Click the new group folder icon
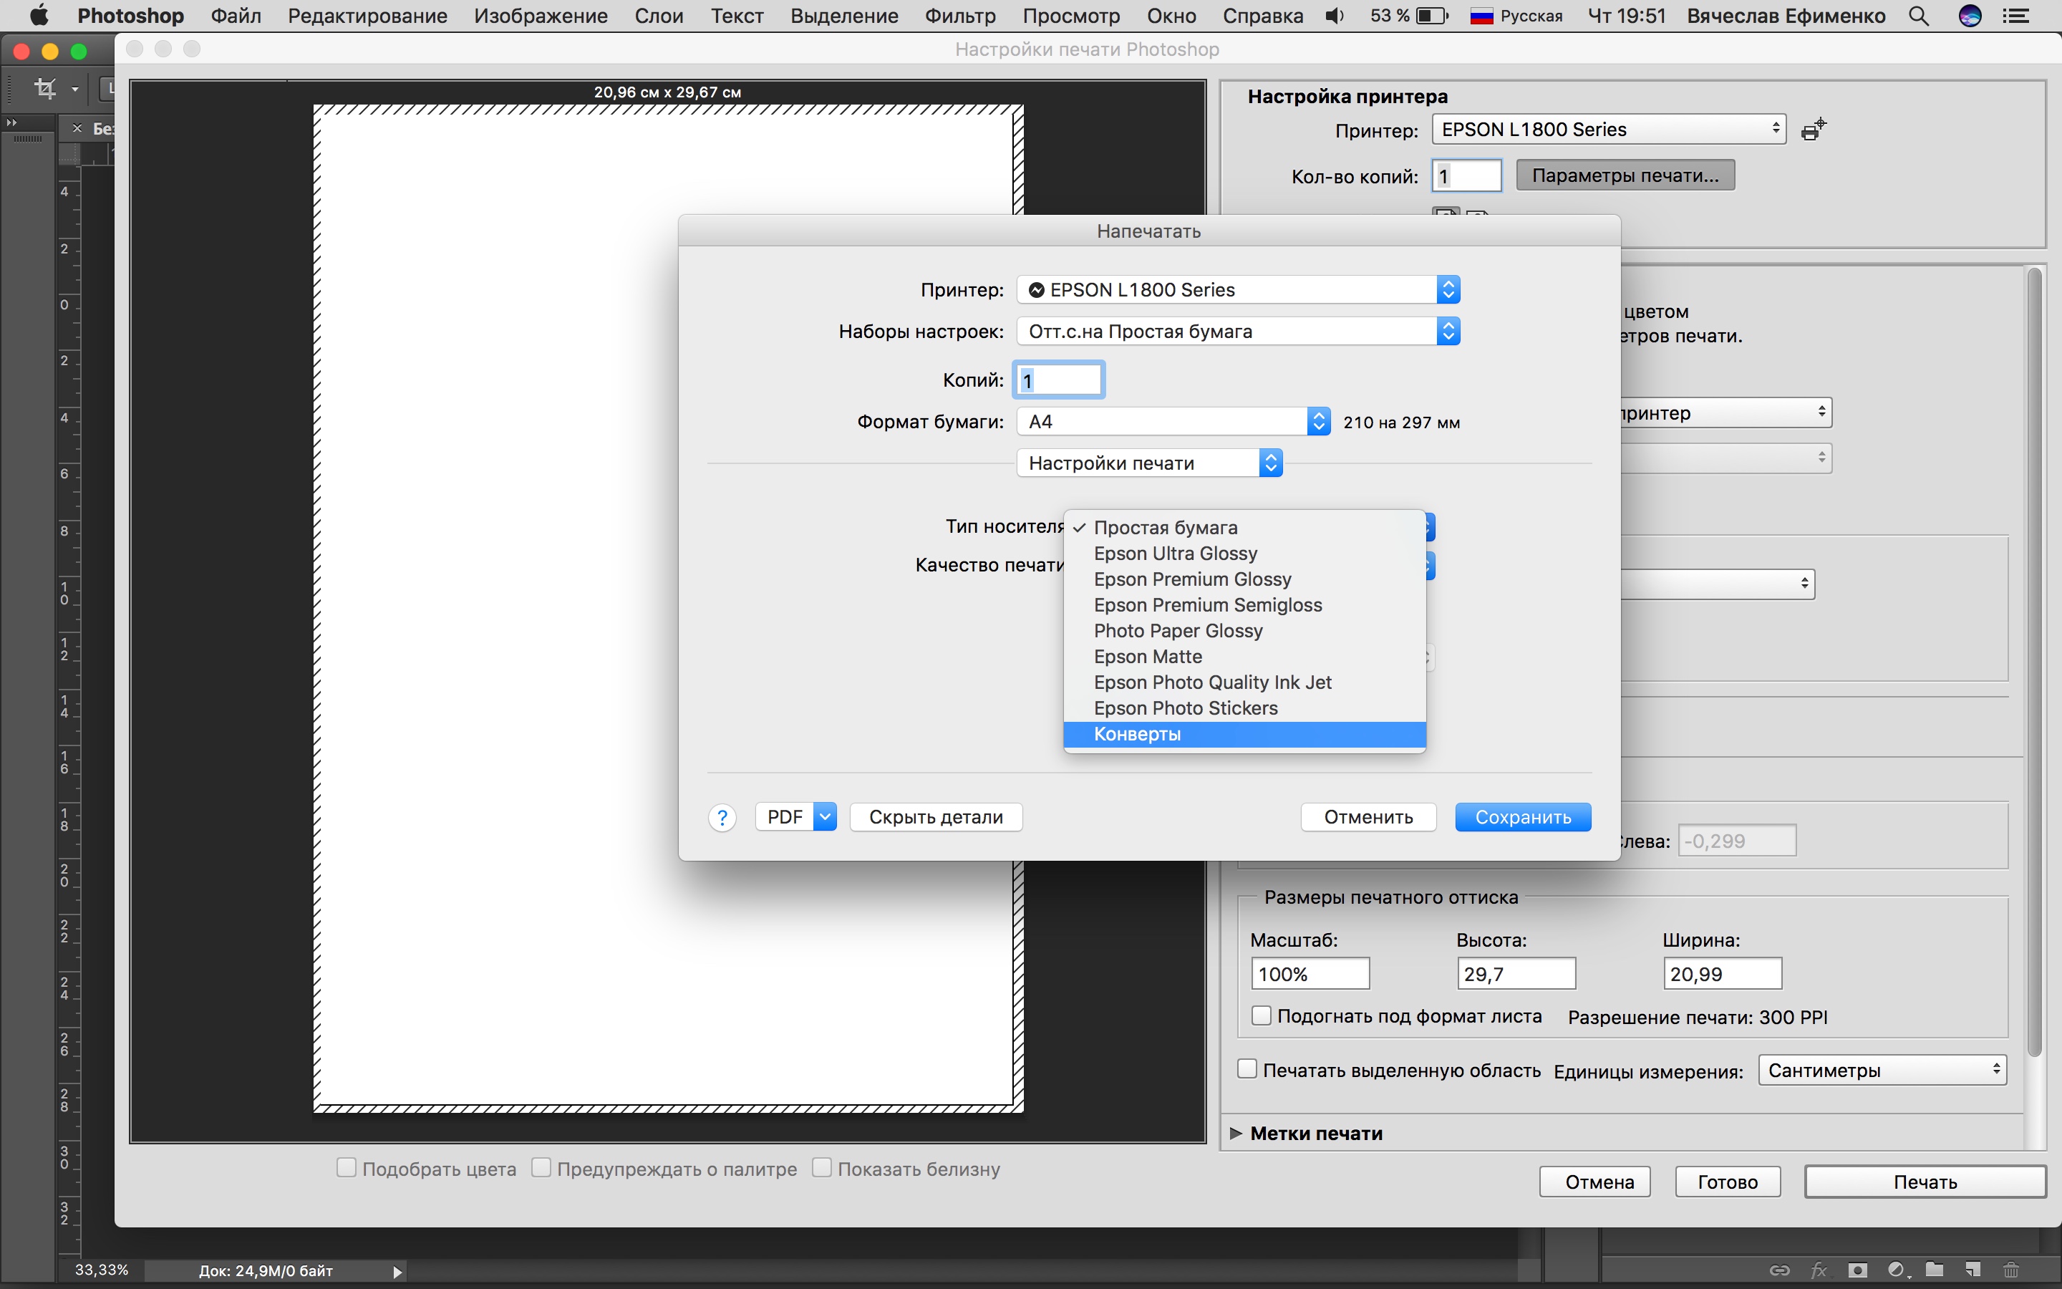2062x1289 pixels. pyautogui.click(x=1934, y=1270)
